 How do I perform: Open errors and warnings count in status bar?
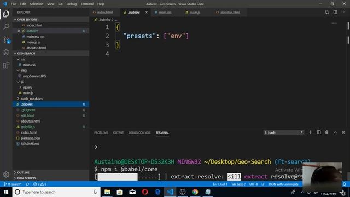[40, 184]
